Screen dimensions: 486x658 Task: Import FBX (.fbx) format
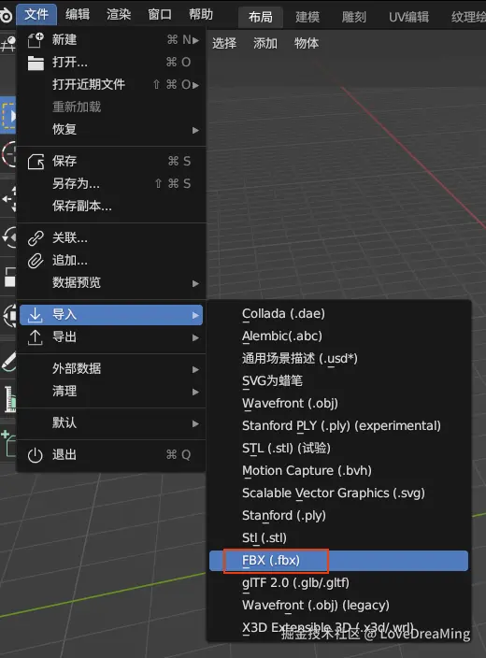coord(338,561)
